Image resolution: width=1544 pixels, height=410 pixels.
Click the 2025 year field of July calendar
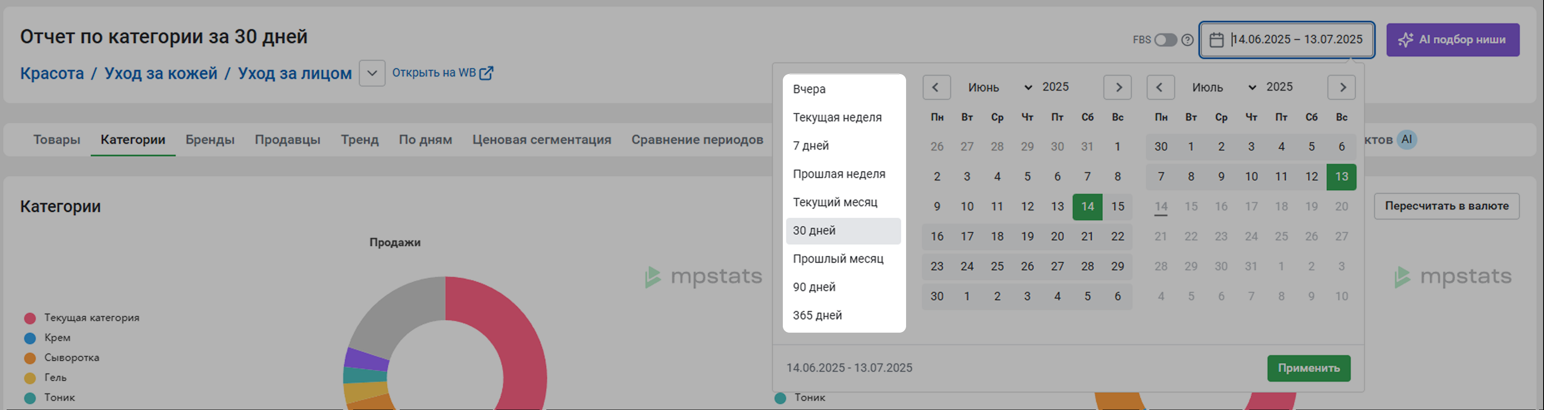point(1280,87)
